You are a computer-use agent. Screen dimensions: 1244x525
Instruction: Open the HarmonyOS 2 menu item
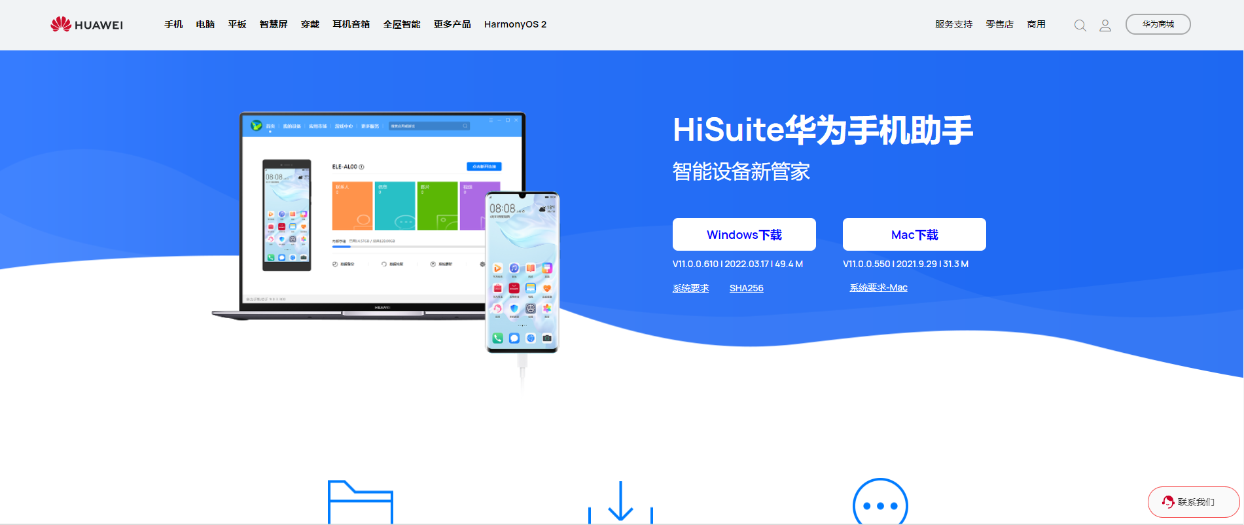coord(515,24)
